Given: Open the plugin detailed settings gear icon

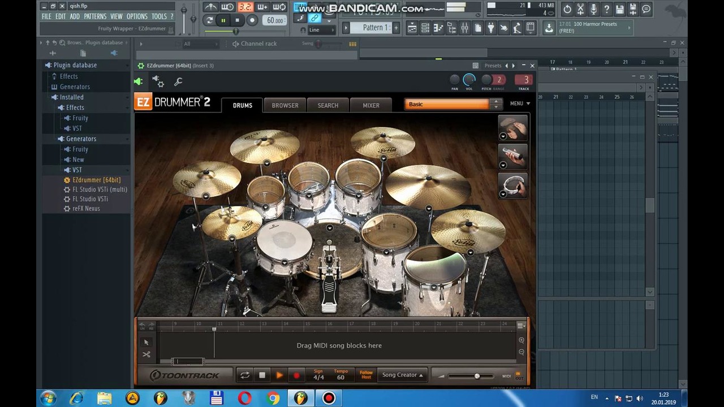Looking at the screenshot, I should pos(158,81).
